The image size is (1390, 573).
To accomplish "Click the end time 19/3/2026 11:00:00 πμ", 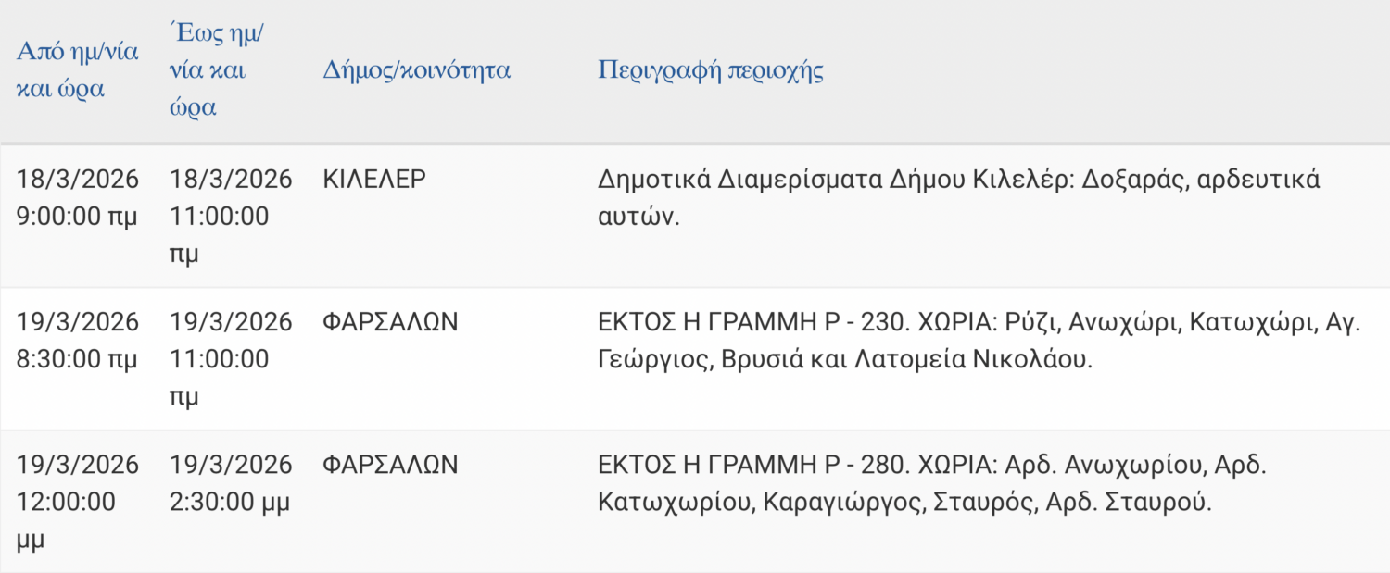I will [x=230, y=359].
